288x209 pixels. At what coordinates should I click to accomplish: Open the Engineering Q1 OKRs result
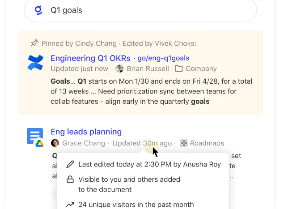click(90, 58)
